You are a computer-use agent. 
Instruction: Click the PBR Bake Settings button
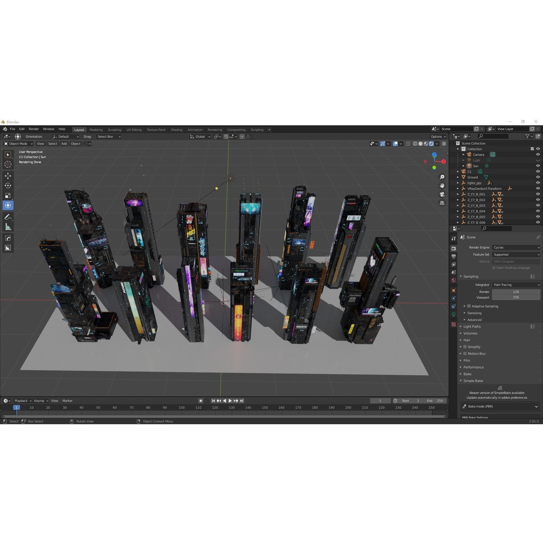(x=475, y=417)
